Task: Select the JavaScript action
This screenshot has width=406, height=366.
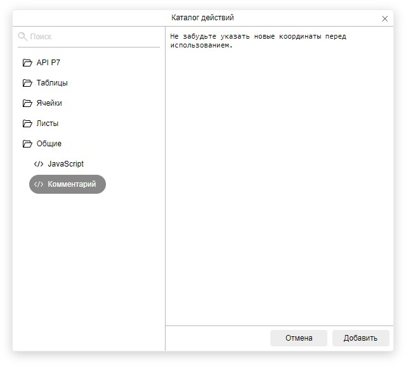Action: click(65, 164)
